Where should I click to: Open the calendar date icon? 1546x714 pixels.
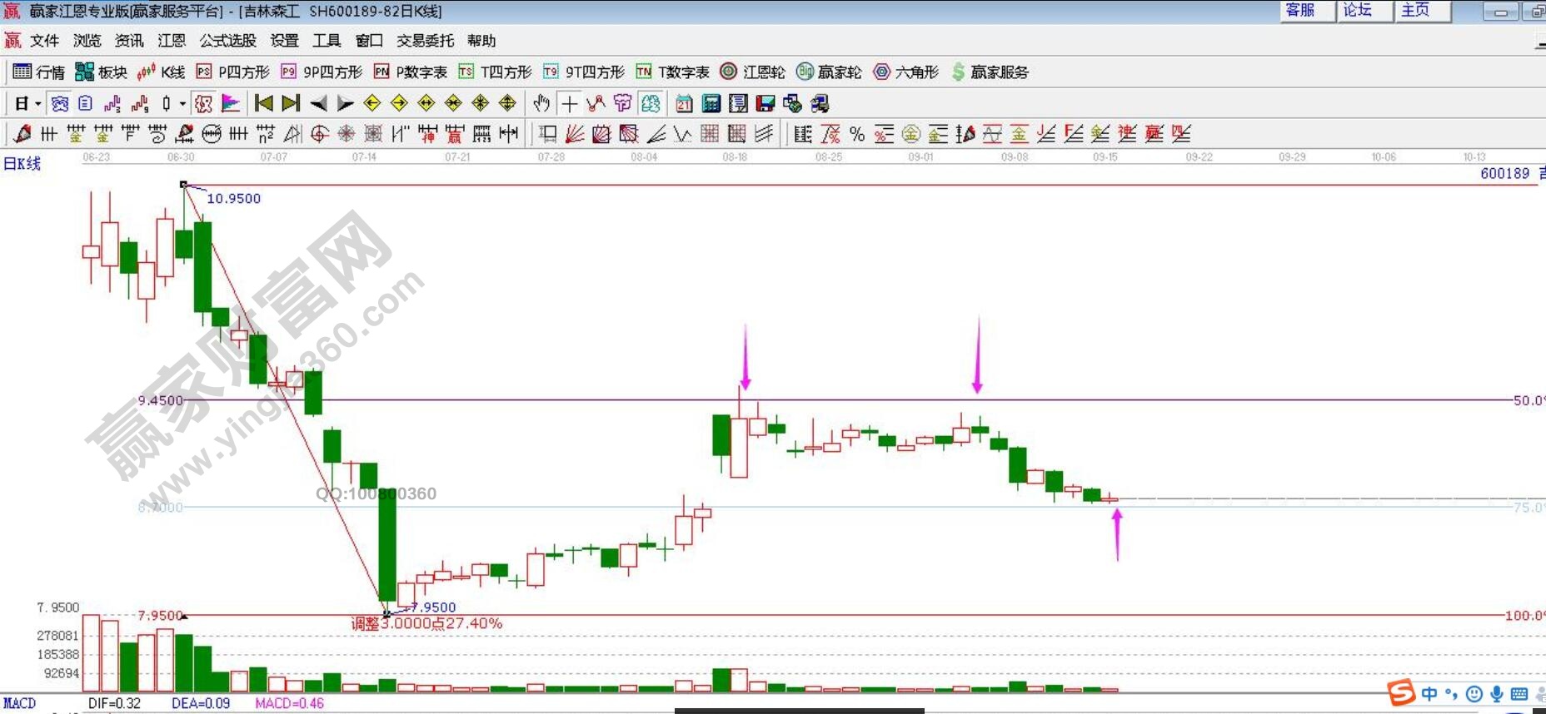tap(684, 103)
